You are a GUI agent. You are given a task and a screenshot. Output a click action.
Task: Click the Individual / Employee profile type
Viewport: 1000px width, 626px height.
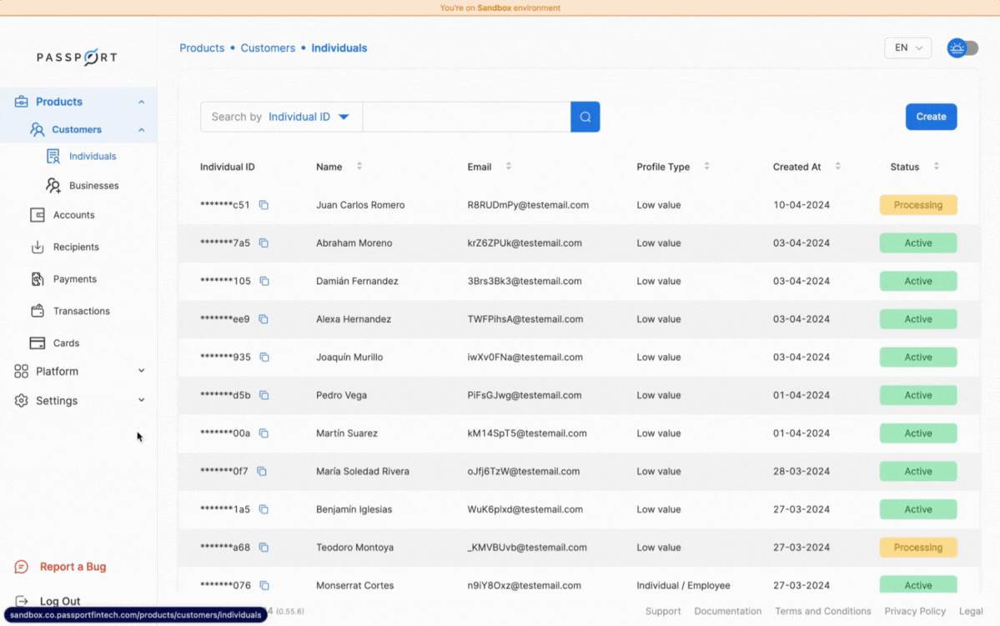(683, 585)
